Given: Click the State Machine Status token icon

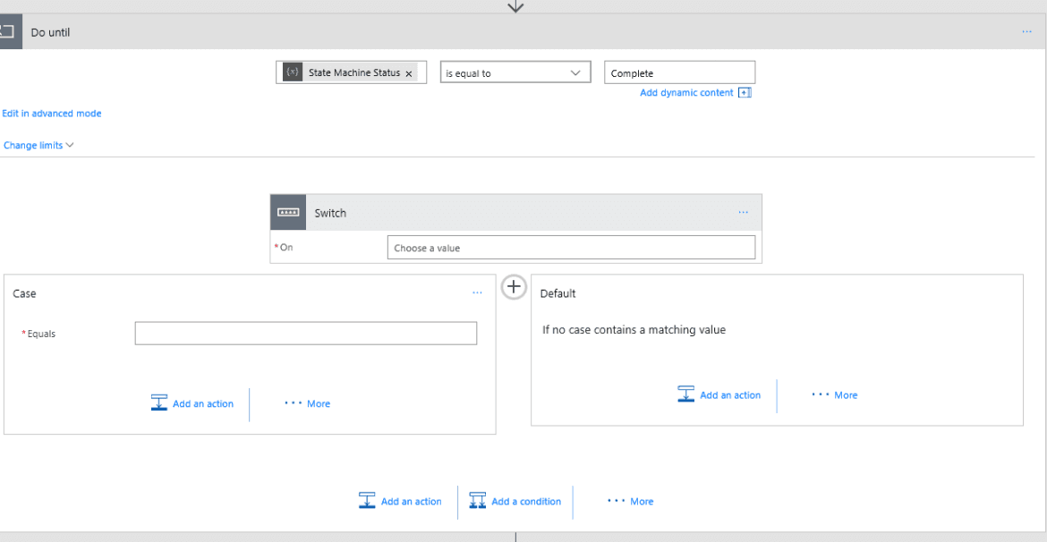Looking at the screenshot, I should pyautogui.click(x=291, y=72).
